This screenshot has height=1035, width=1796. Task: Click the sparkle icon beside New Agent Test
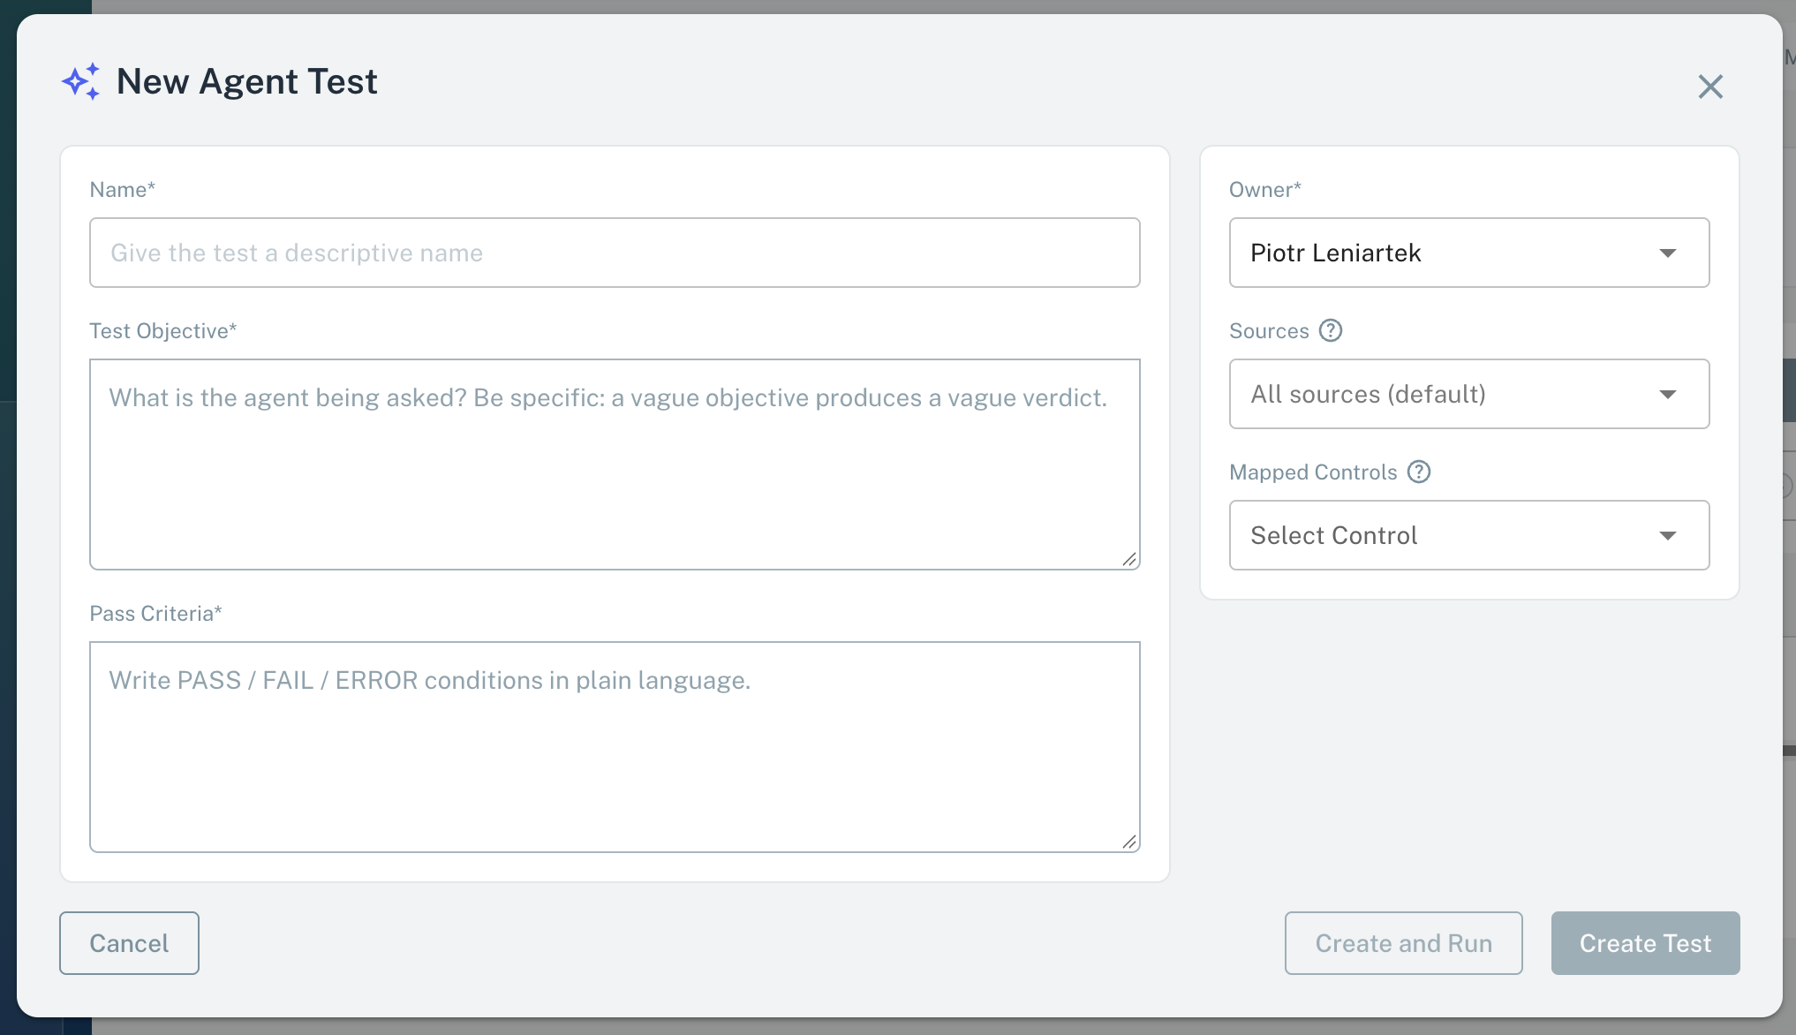[81, 82]
